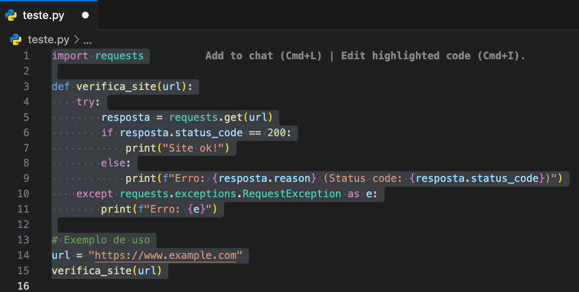Click line number 16 in the gutter

(x=23, y=285)
